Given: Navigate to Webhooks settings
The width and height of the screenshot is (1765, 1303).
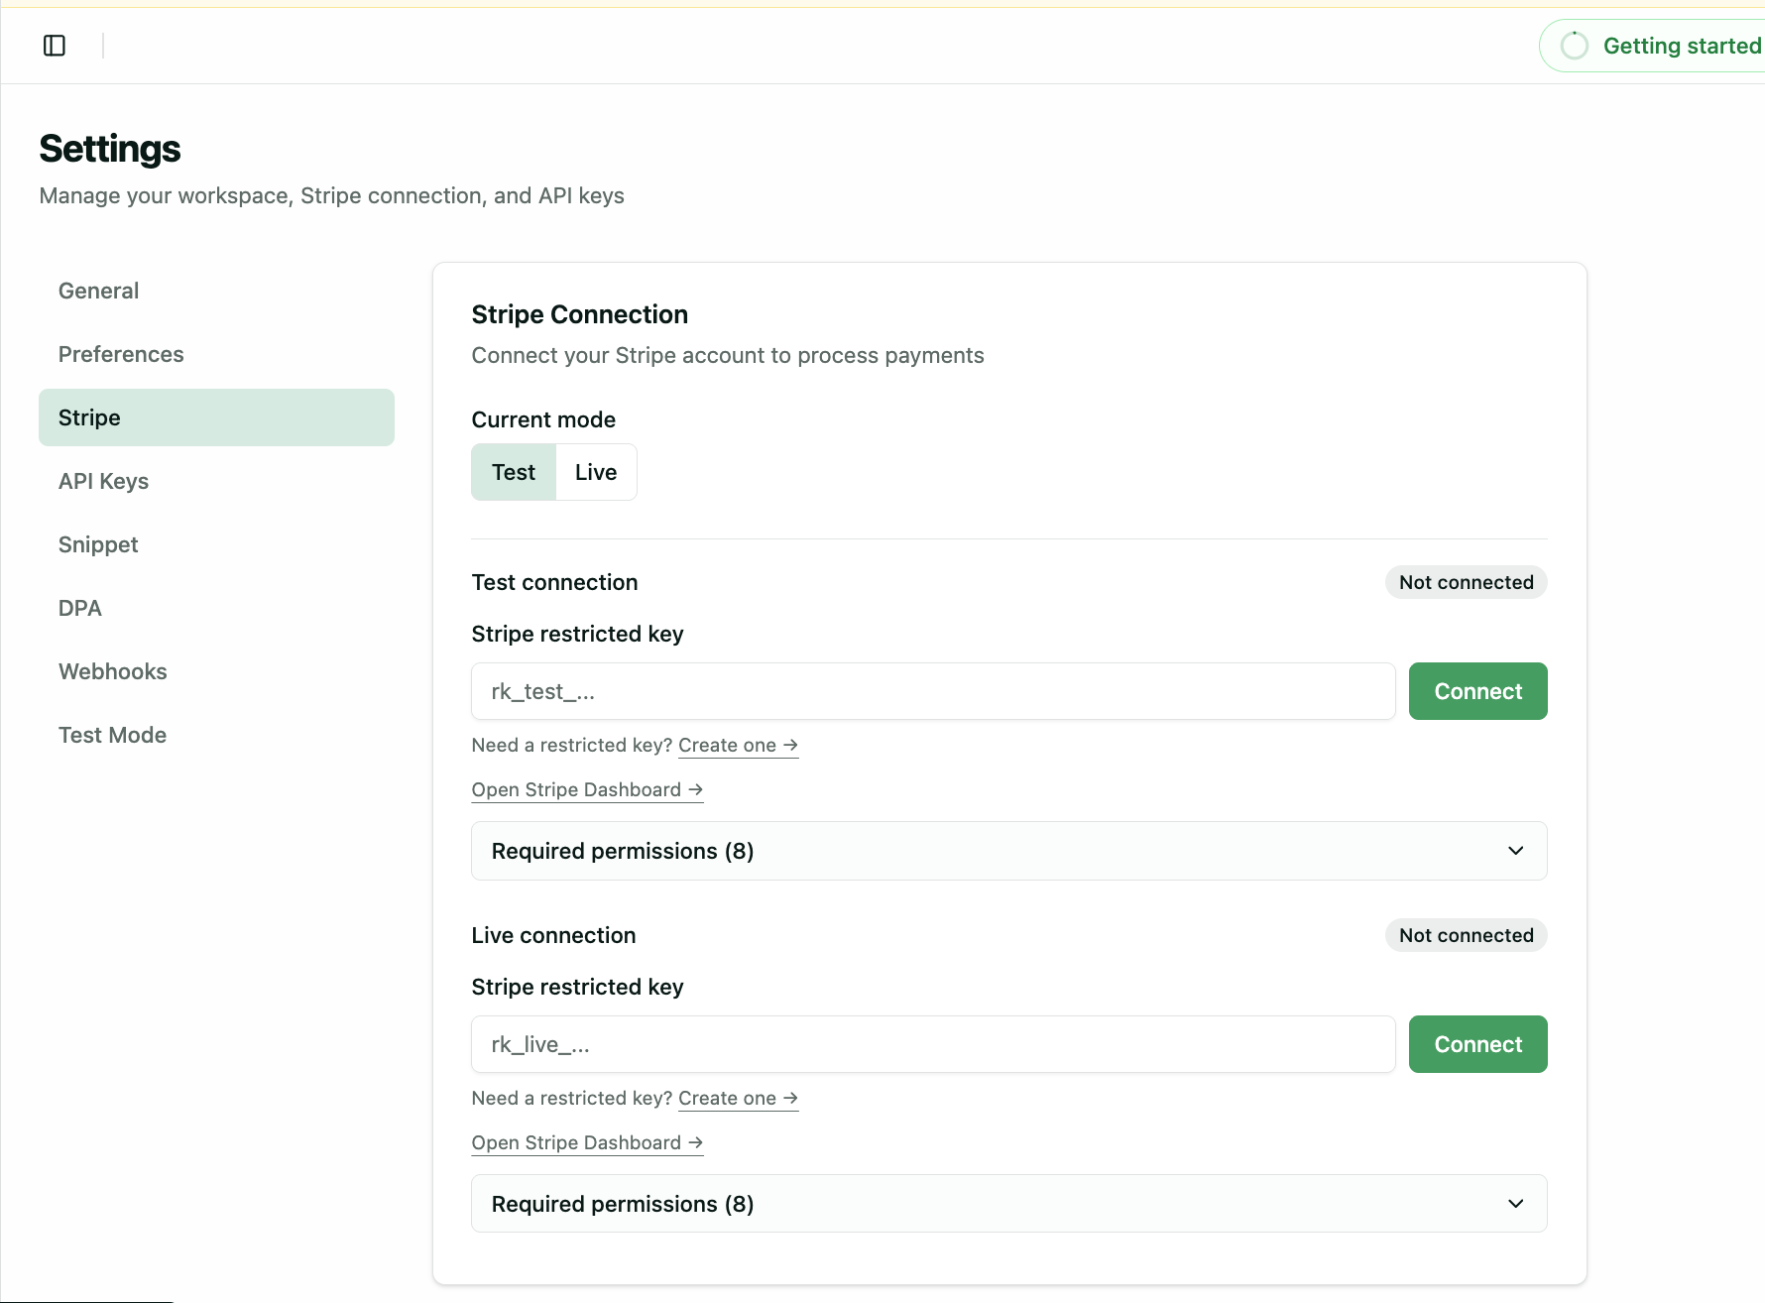Looking at the screenshot, I should point(216,671).
